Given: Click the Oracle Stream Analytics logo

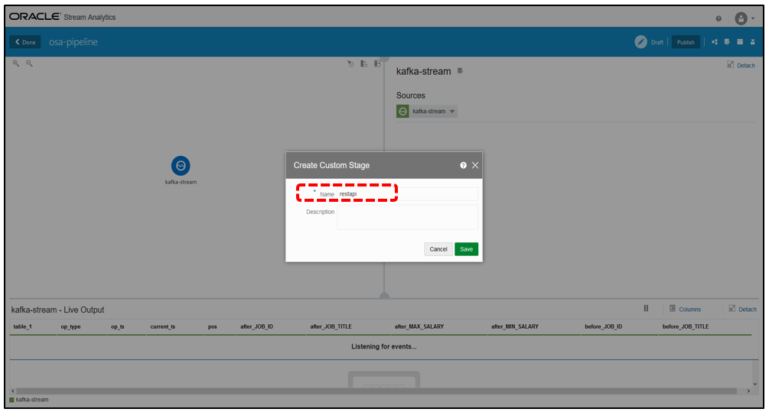Looking at the screenshot, I should 62,17.
